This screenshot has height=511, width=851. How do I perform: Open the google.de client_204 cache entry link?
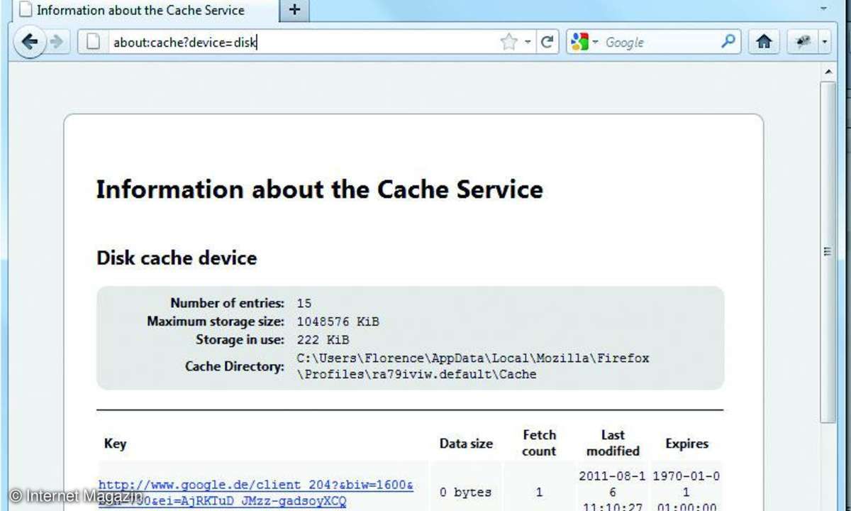[256, 494]
